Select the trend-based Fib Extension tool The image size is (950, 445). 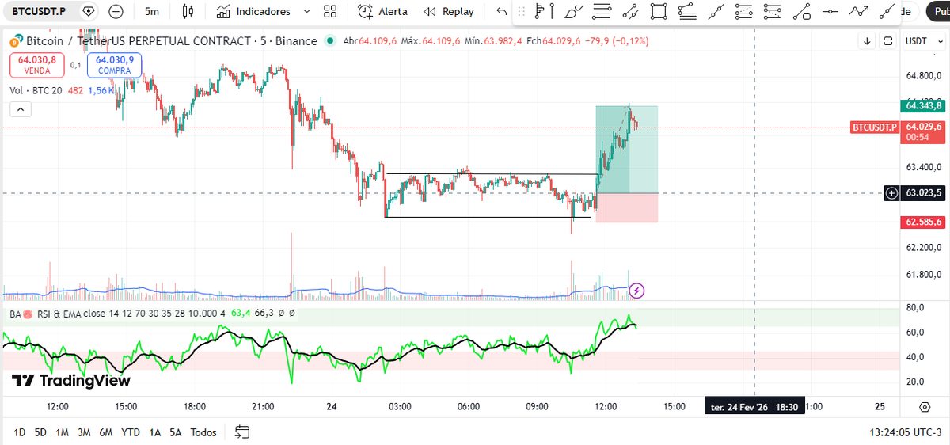pos(773,11)
